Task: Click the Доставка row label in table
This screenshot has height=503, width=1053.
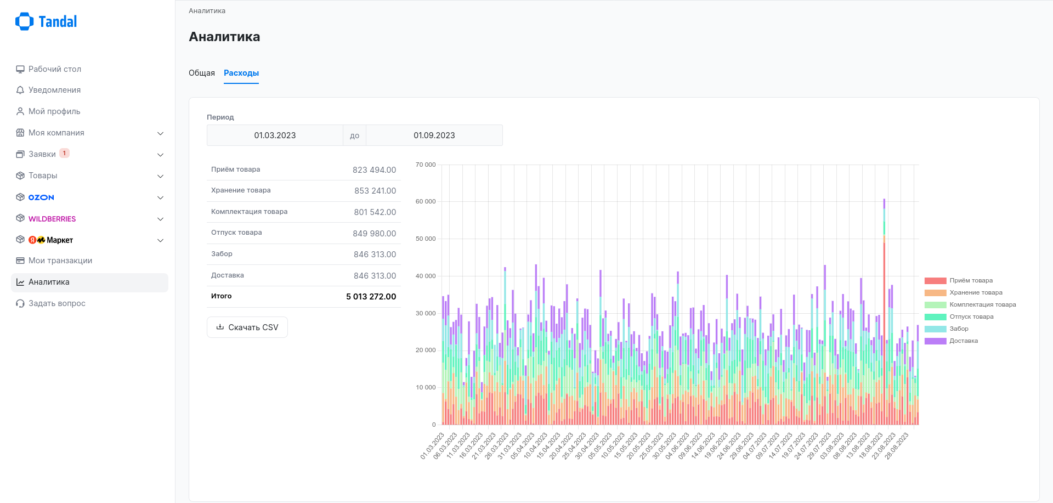Action: [228, 275]
